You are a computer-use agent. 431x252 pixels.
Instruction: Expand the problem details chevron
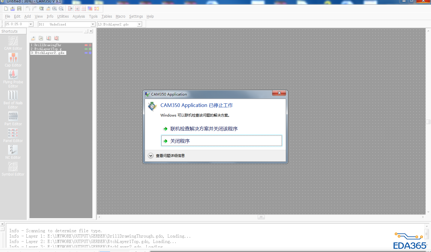[x=151, y=156]
